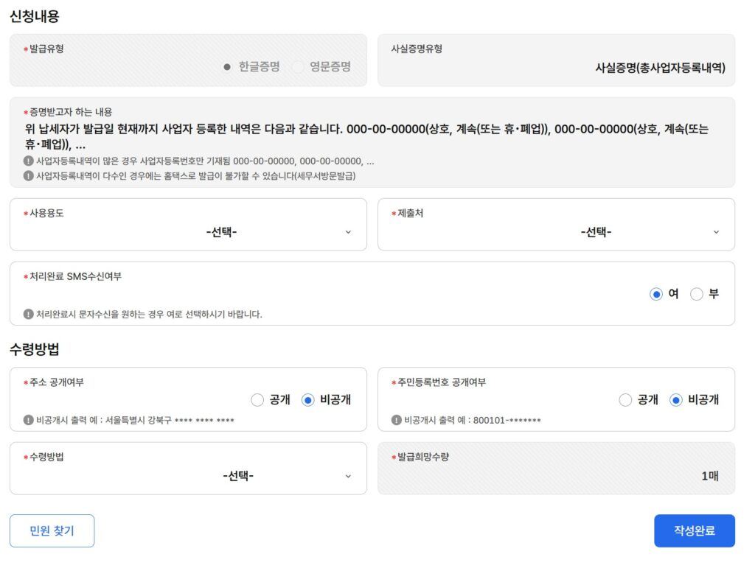Image resolution: width=755 pixels, height=568 pixels.
Task: Click the 처리완료 SMS수신여부 label
Action: 76,276
